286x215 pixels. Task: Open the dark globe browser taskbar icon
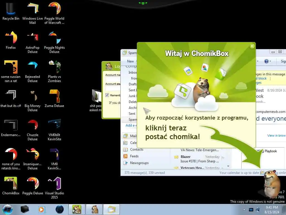(60, 209)
